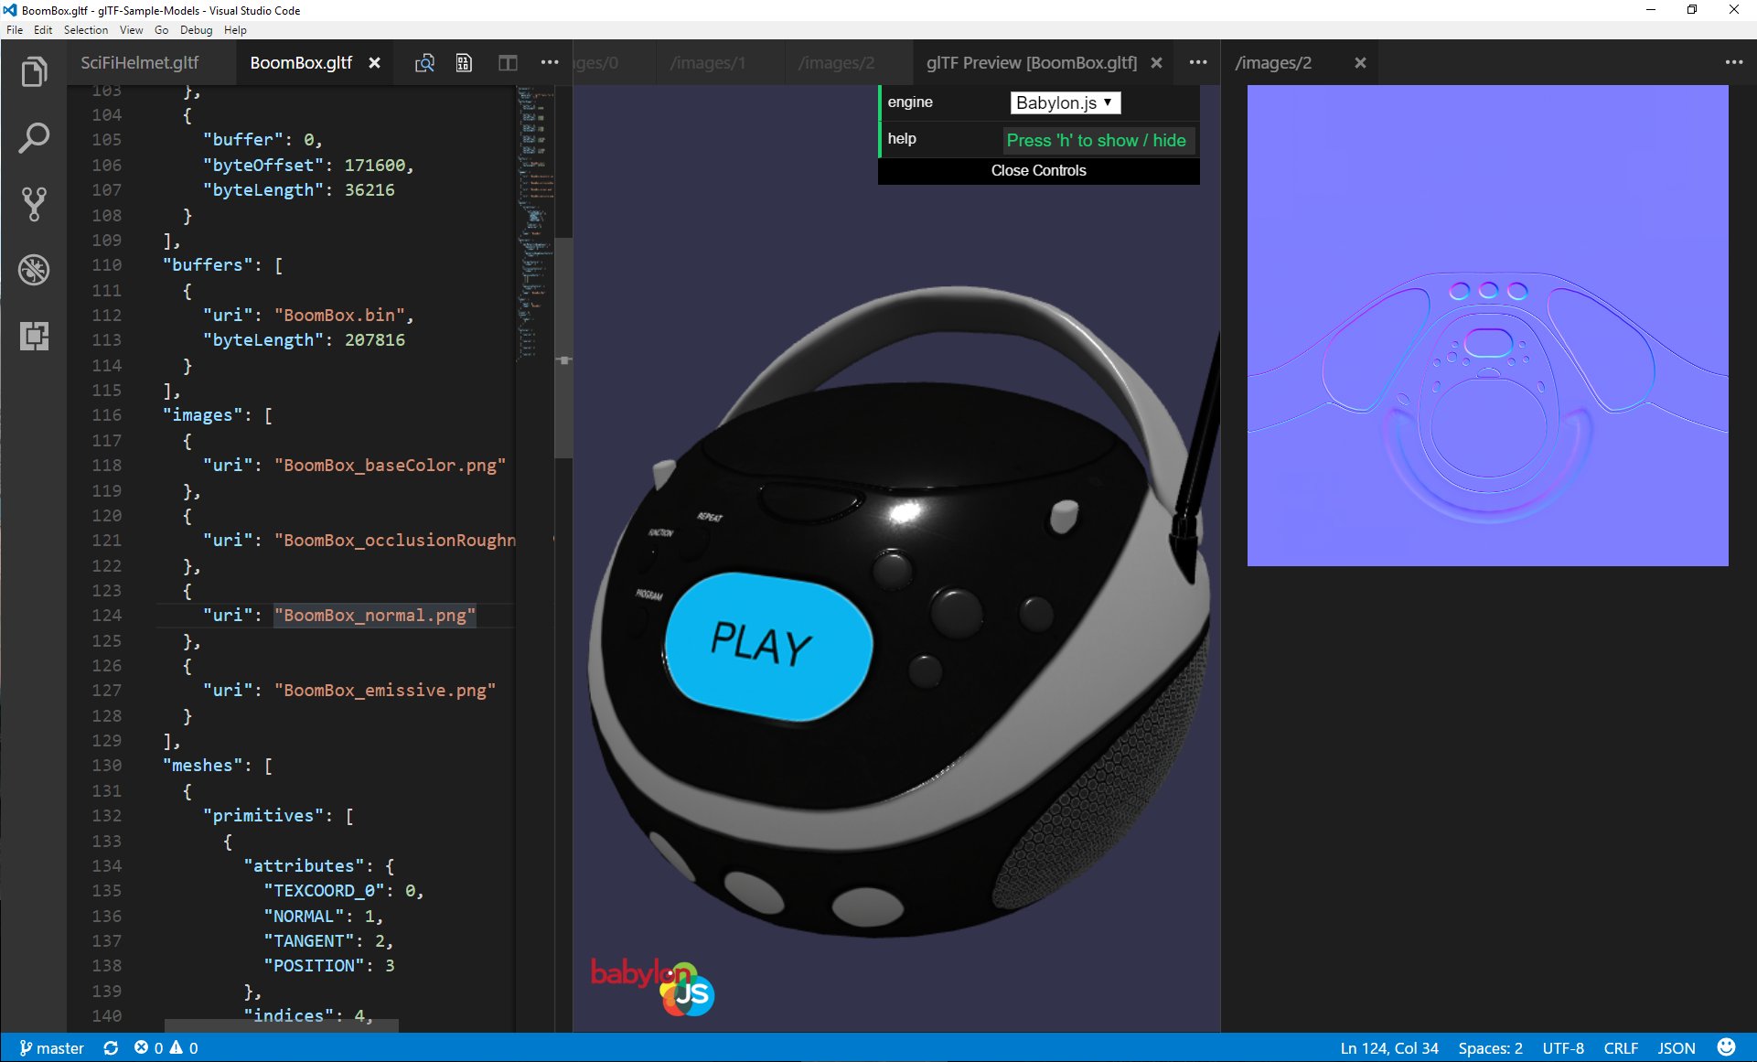
Task: Click the normal map image preview
Action: (x=1488, y=326)
